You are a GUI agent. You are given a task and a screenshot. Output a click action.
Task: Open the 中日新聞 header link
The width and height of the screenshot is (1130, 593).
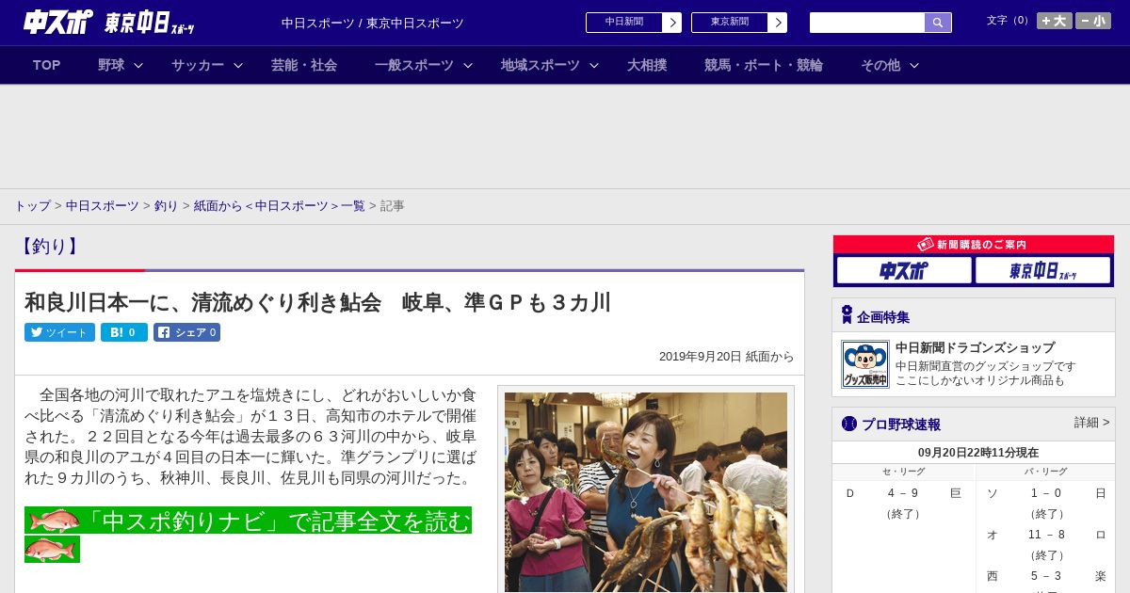[624, 23]
